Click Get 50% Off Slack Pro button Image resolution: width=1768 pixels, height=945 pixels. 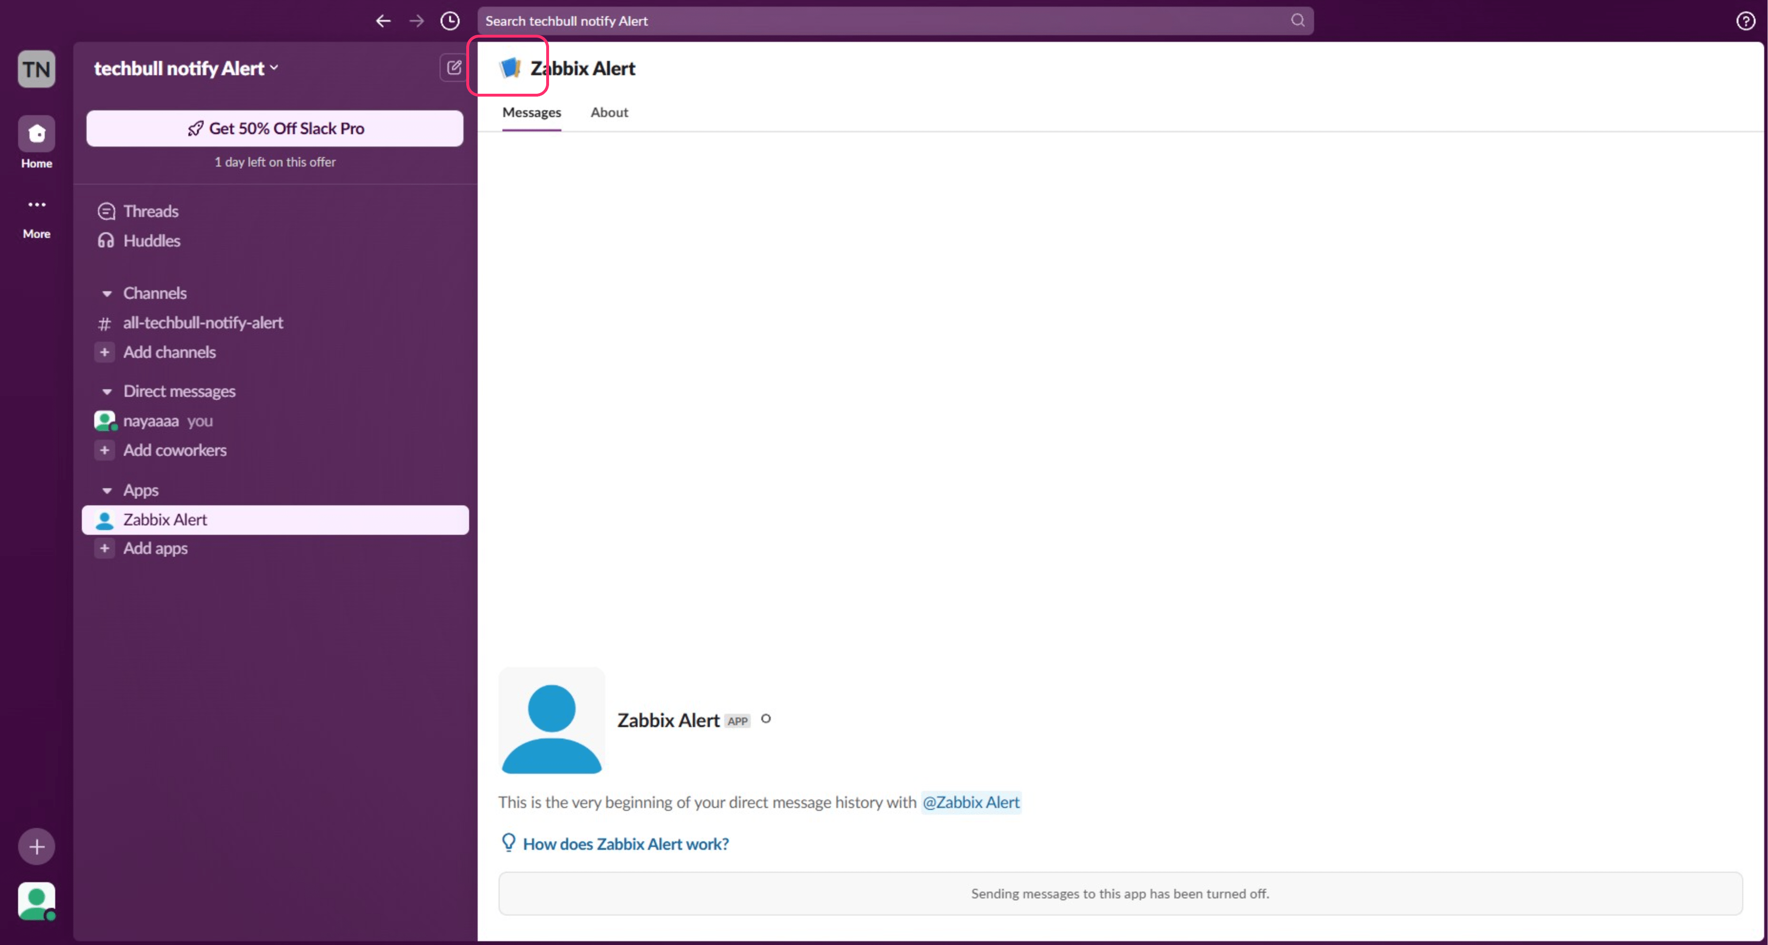[275, 128]
